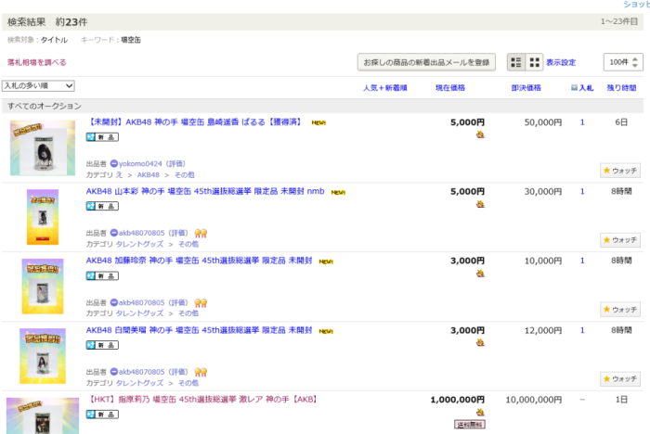This screenshot has width=650, height=434.
Task: Open 表示設定 display settings
Action: tap(561, 63)
